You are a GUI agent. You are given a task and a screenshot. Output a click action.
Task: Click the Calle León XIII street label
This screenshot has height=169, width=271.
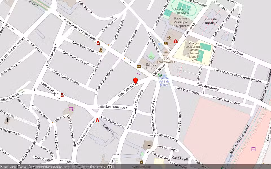tap(51, 56)
